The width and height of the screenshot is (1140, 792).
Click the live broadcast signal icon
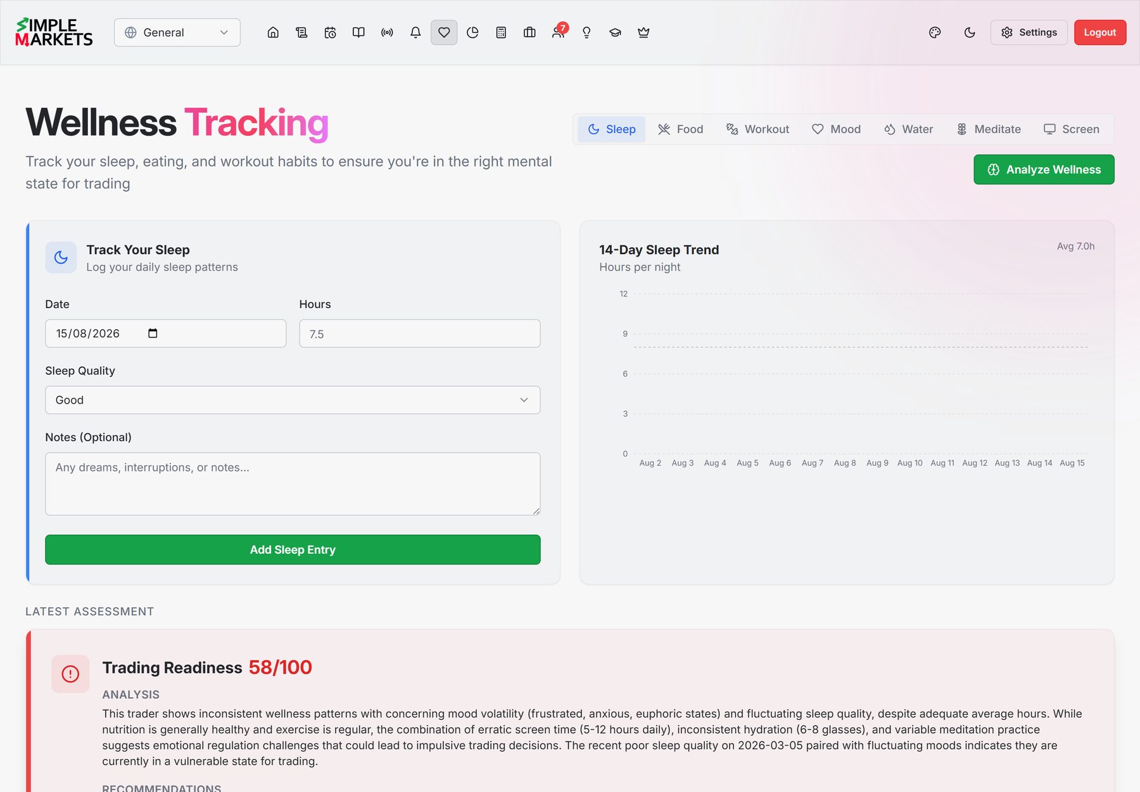tap(387, 32)
